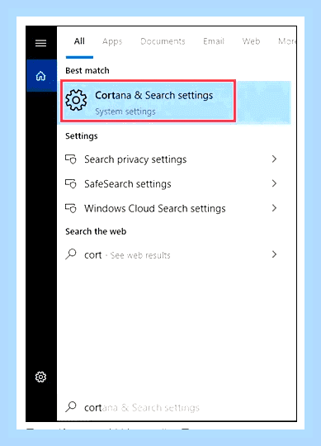
Task: Expand the cort web results chevron
Action: (x=274, y=254)
